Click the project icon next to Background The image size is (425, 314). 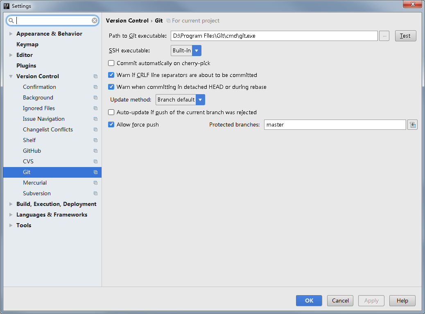click(95, 97)
